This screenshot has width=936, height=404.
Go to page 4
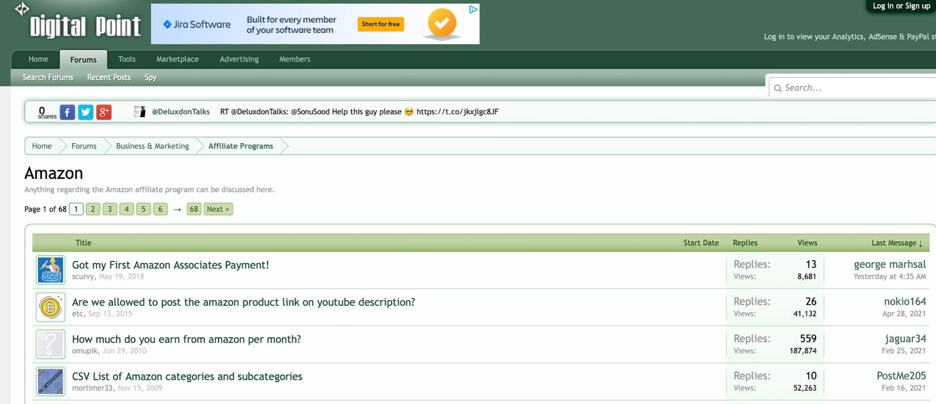coord(127,209)
